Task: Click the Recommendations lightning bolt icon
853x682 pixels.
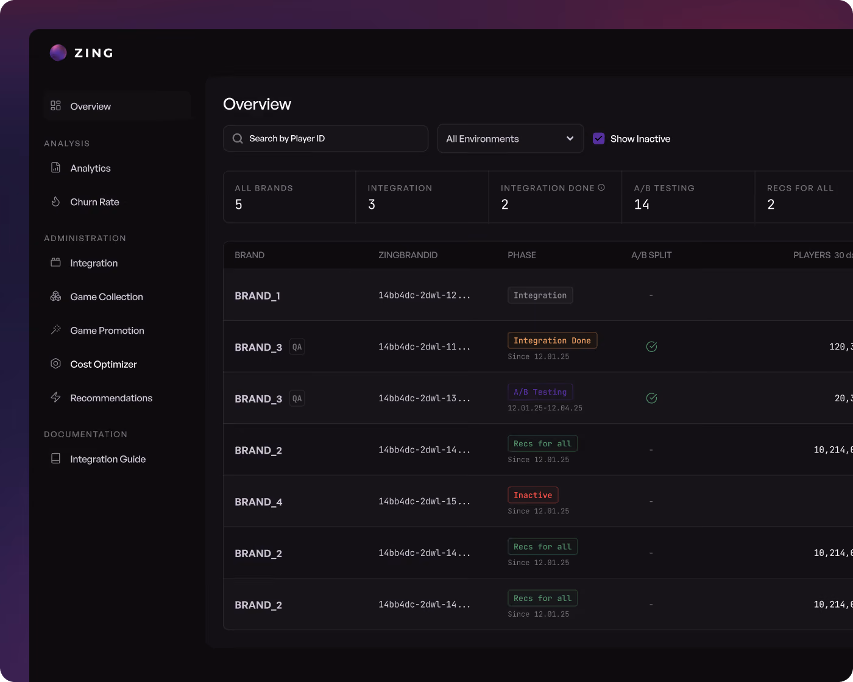Action: pyautogui.click(x=55, y=398)
